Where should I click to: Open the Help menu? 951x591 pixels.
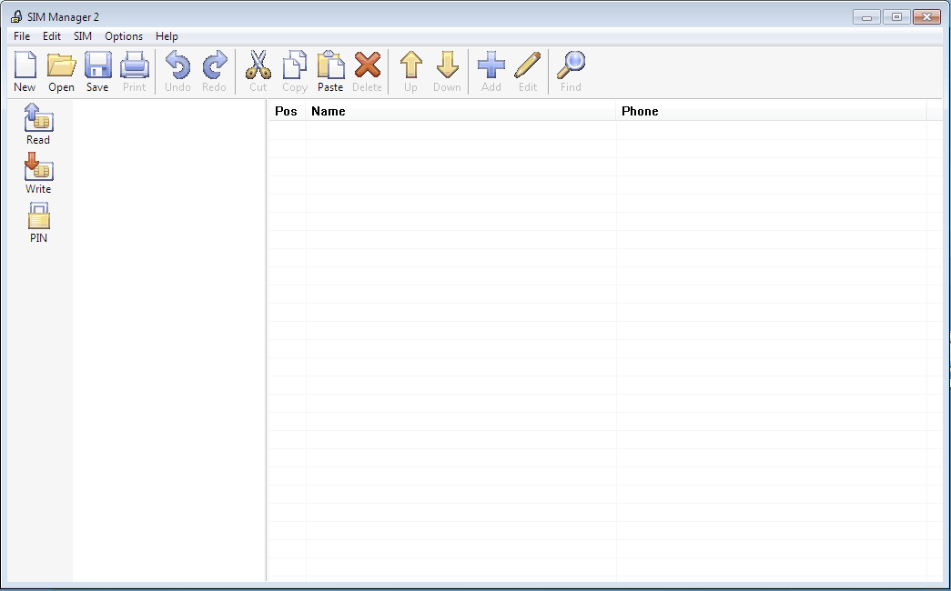[x=167, y=36]
